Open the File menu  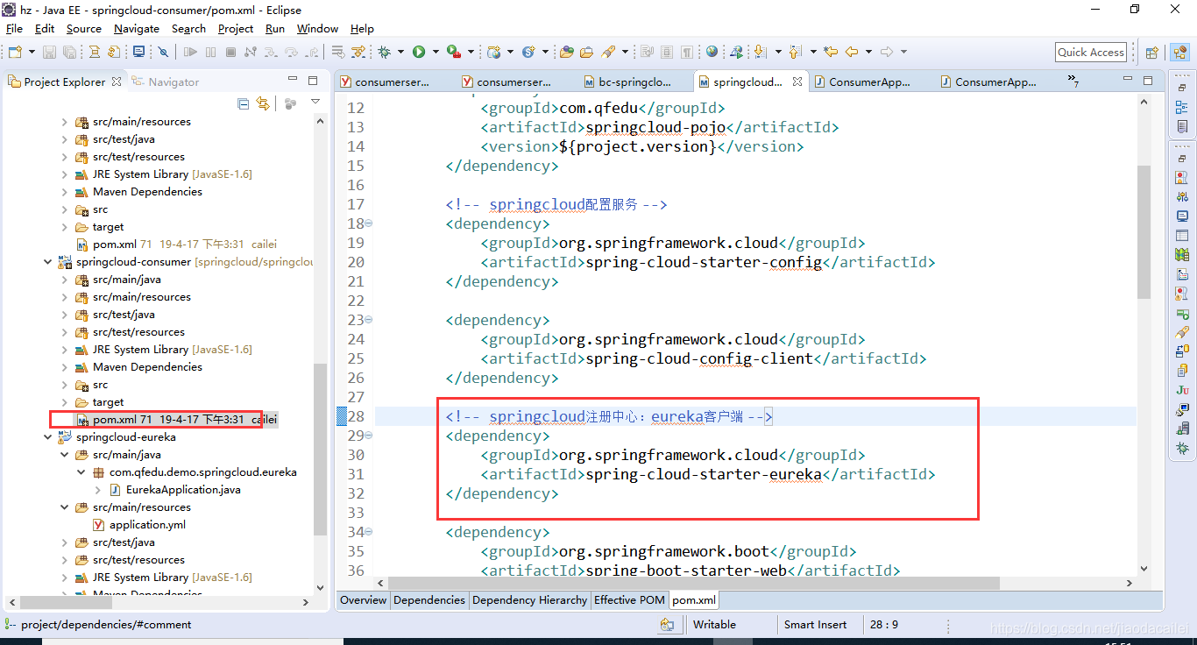click(x=14, y=28)
